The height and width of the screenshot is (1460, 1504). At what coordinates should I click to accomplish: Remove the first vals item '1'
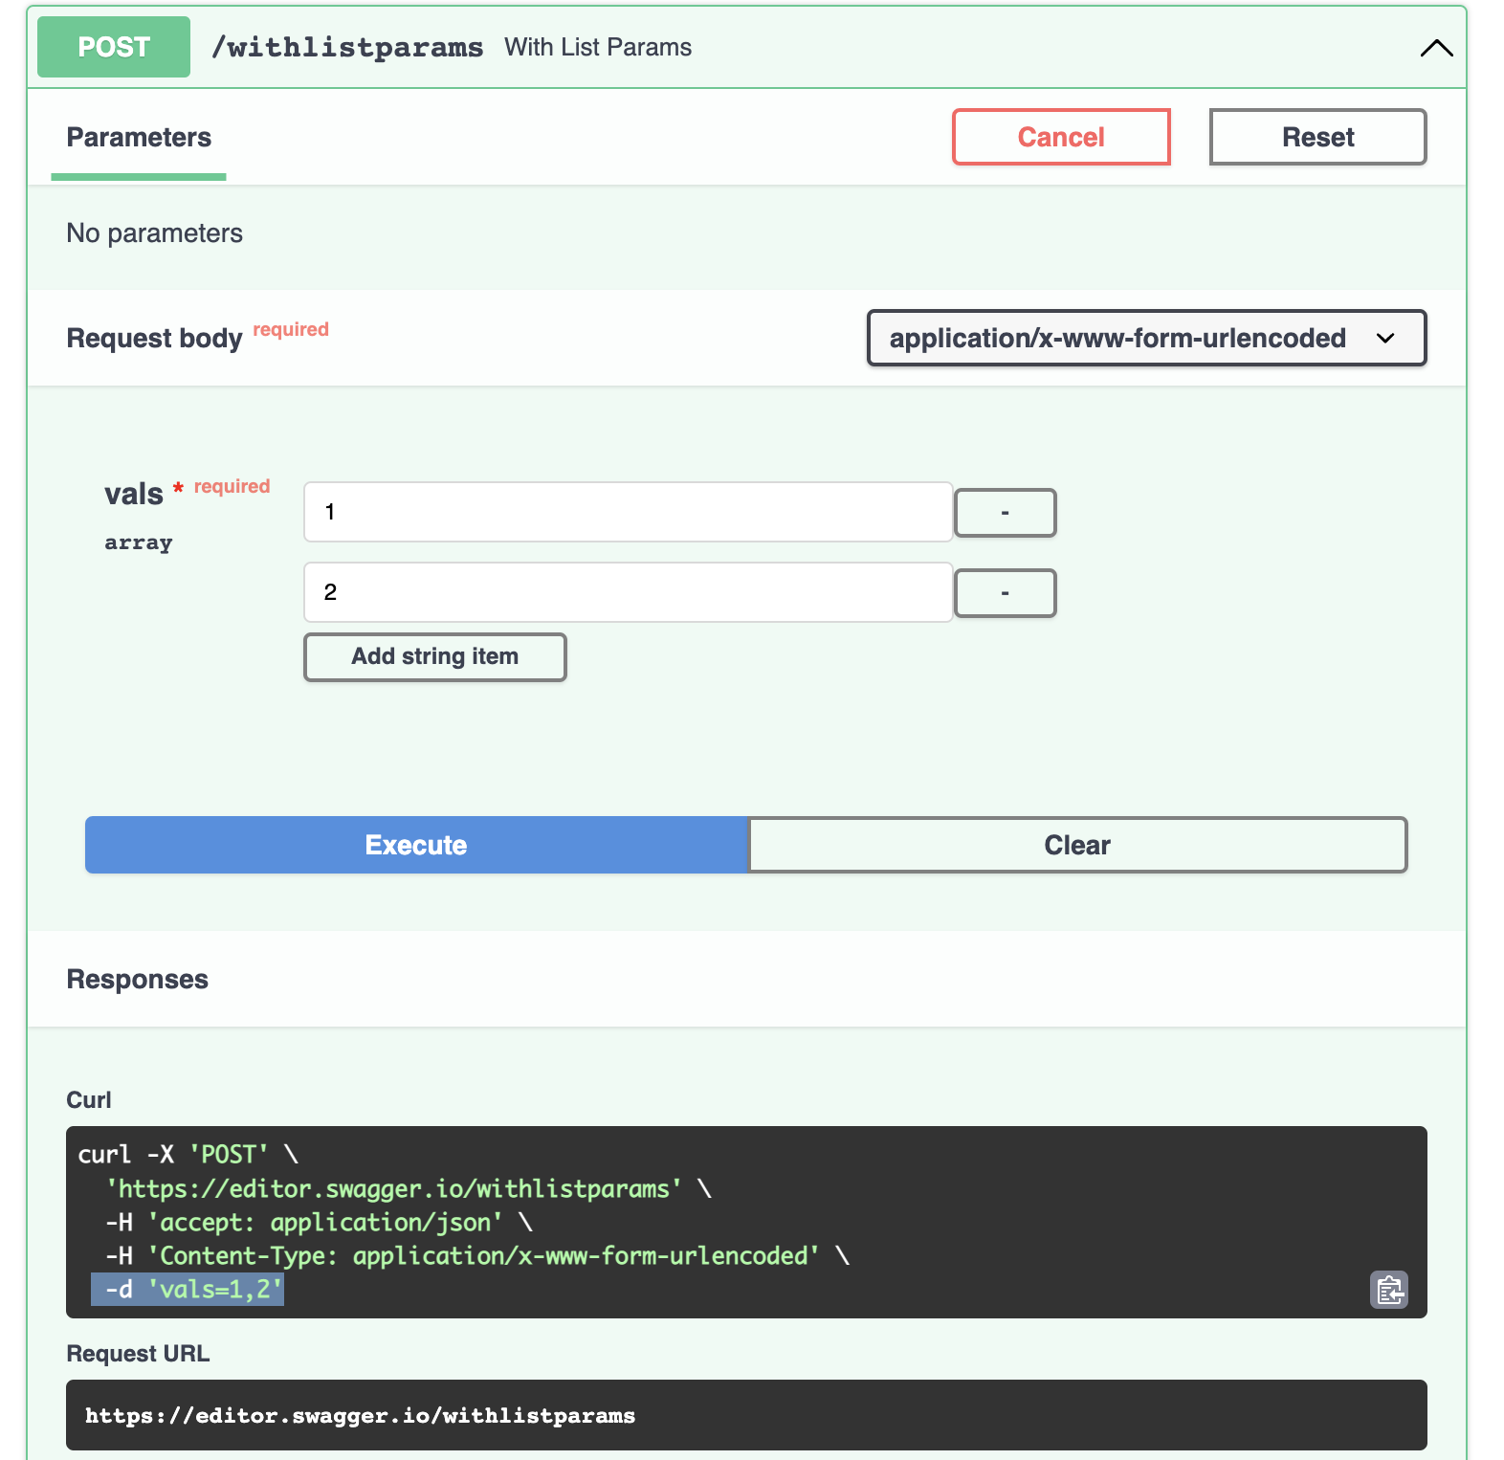[x=1005, y=513]
